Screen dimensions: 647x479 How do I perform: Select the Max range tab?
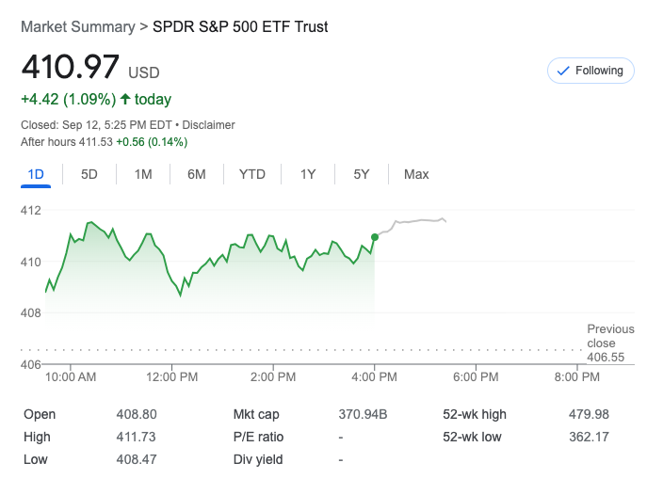416,174
